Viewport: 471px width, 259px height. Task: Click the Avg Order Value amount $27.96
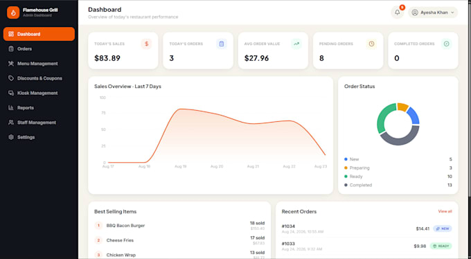(256, 58)
